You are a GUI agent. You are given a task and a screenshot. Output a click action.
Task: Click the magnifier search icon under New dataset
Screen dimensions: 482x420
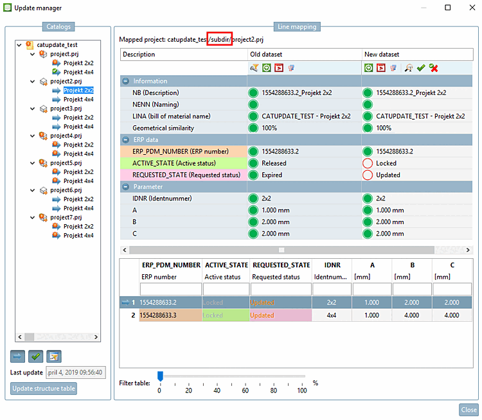coord(407,67)
